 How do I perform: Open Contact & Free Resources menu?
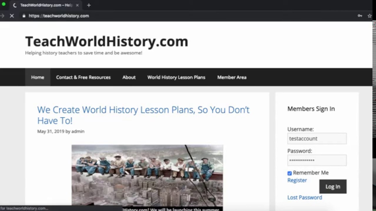(83, 77)
